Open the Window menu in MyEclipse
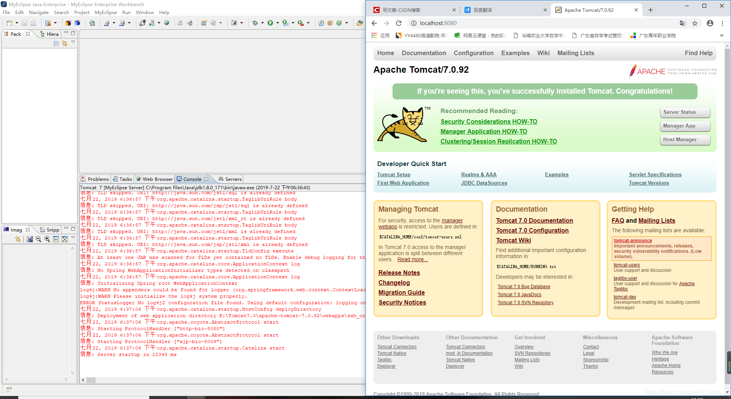 pyautogui.click(x=145, y=13)
